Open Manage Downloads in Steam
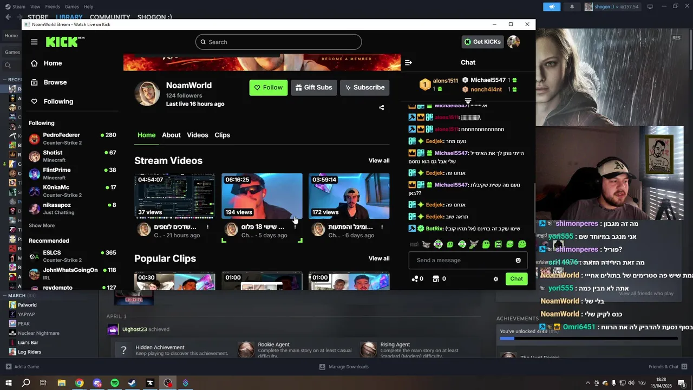Viewport: 693px width, 390px height. pyautogui.click(x=344, y=367)
